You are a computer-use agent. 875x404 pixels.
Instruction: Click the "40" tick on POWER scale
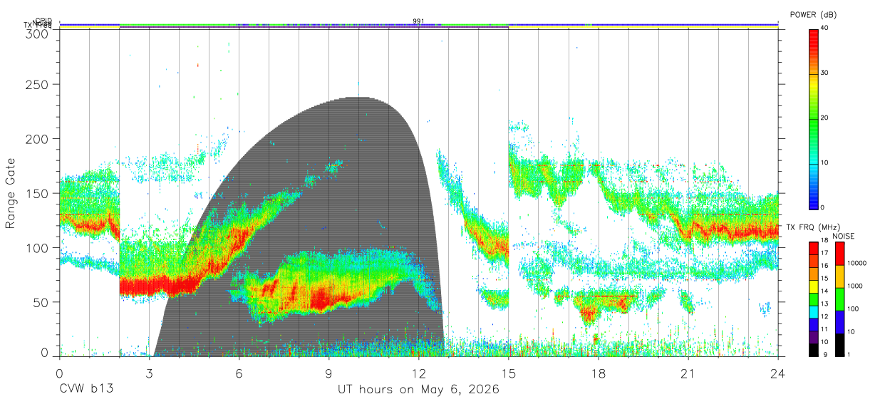(825, 28)
